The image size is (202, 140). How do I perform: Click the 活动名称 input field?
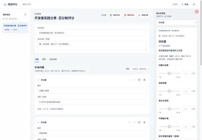pyautogui.click(x=92, y=33)
